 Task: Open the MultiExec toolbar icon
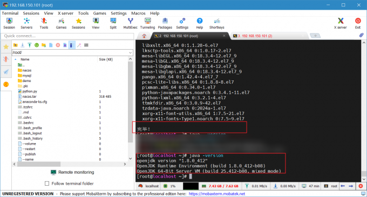point(131,23)
